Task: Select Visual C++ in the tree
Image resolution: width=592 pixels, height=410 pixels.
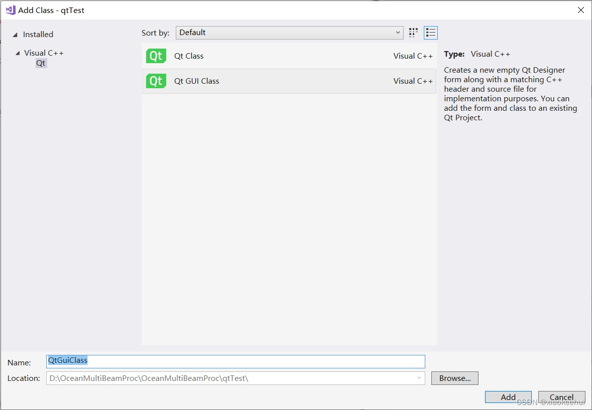Action: click(44, 53)
